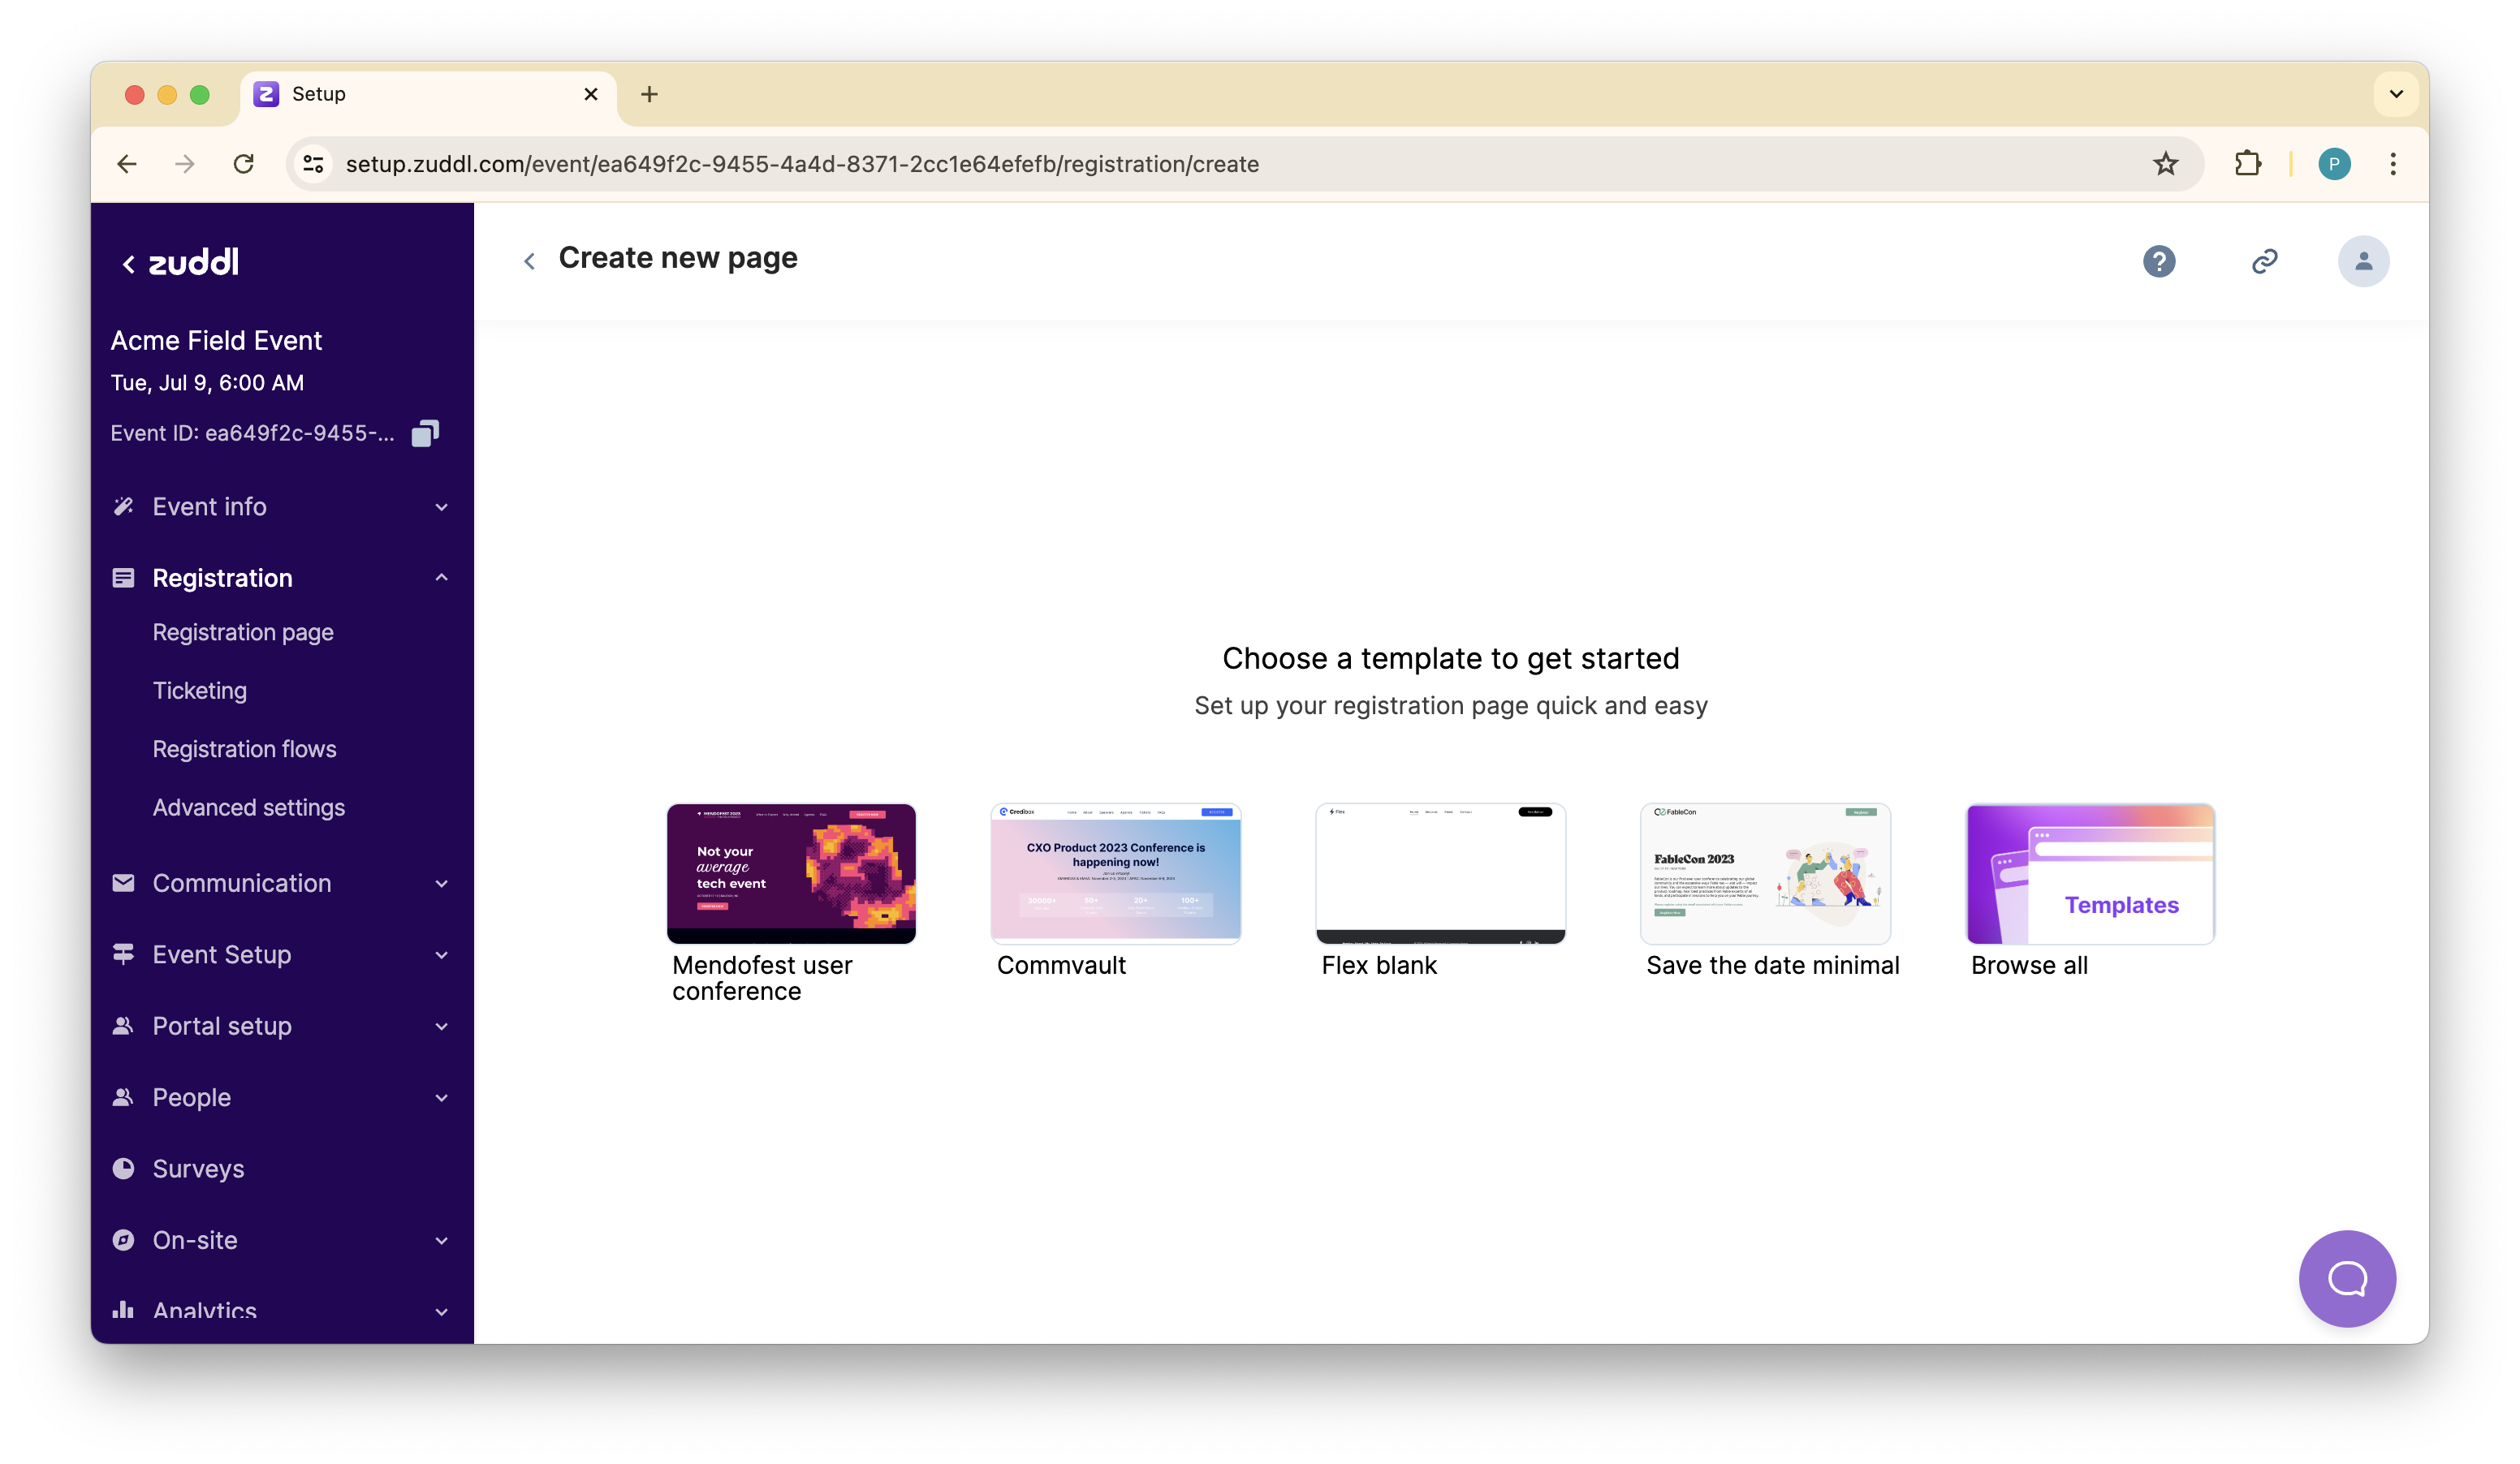Open the browser extensions puzzle icon
2520x1464 pixels.
pos(2247,164)
